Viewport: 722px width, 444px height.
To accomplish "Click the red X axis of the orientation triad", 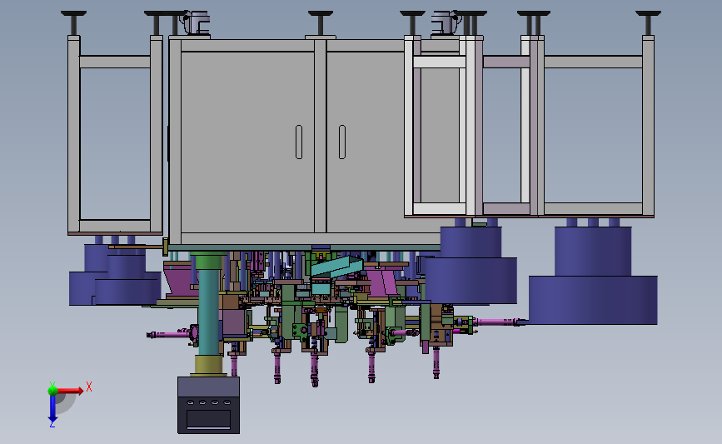I will [x=70, y=391].
